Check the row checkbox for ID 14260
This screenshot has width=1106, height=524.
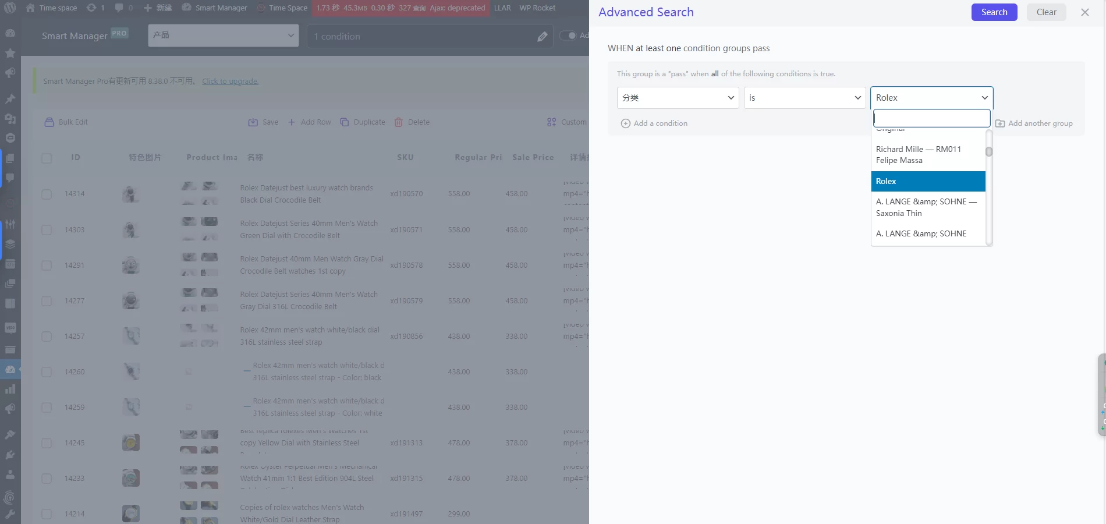tap(47, 372)
